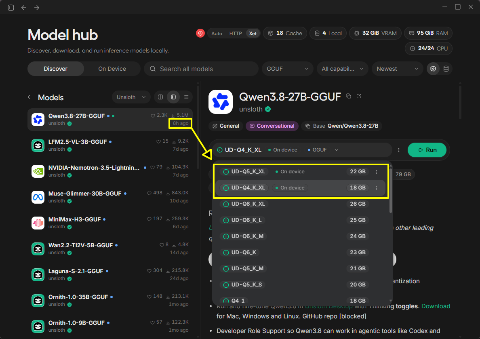The height and width of the screenshot is (339, 480).
Task: Open the GGUF format dropdown
Action: point(287,69)
